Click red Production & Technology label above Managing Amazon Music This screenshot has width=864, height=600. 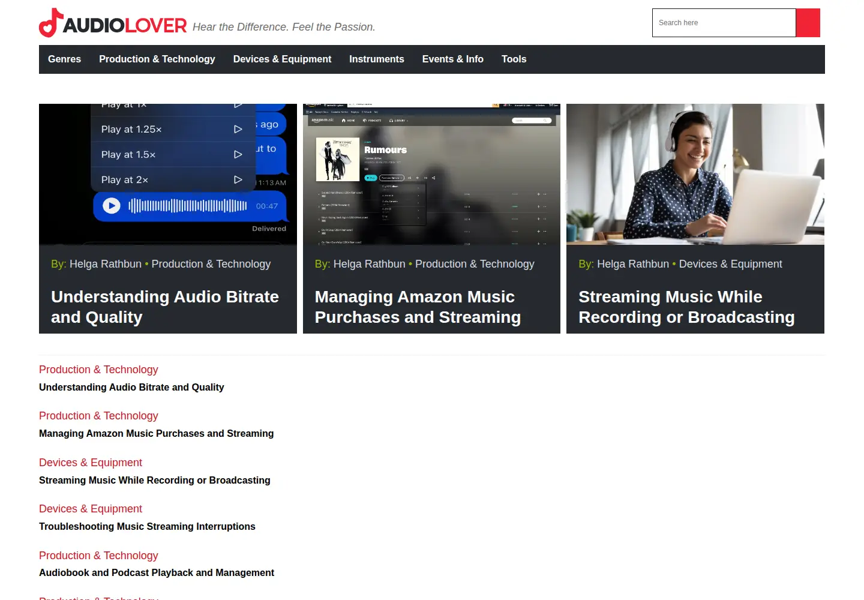[98, 416]
